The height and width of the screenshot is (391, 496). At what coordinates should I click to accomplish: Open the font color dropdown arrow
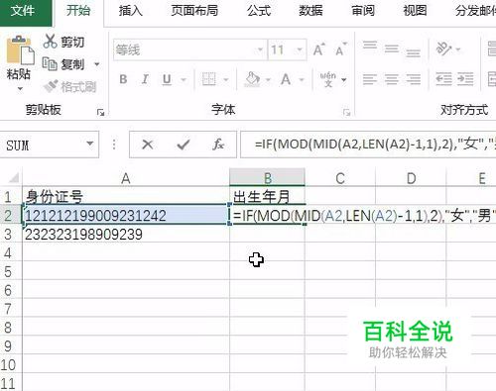pyautogui.click(x=302, y=79)
